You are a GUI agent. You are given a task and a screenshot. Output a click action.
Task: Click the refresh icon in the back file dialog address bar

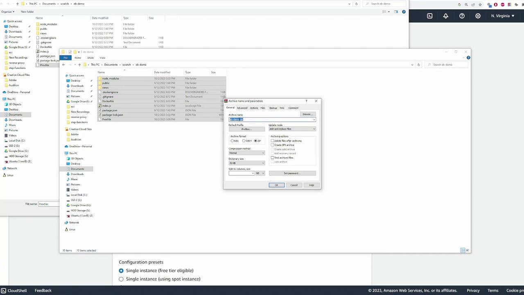click(x=356, y=4)
